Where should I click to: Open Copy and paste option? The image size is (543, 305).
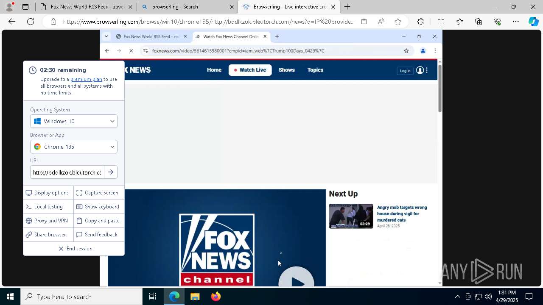point(98,221)
